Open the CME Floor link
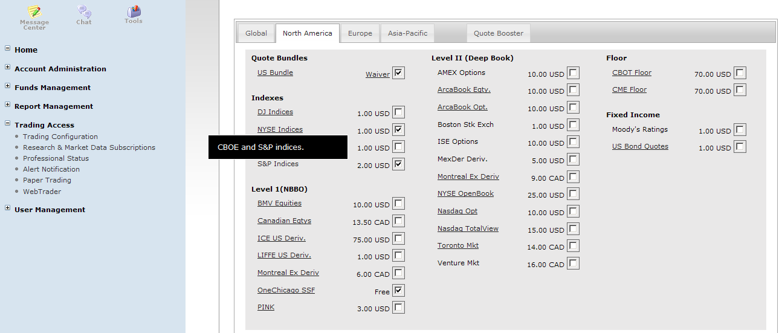Screen dimensions: 782x333 coord(629,89)
